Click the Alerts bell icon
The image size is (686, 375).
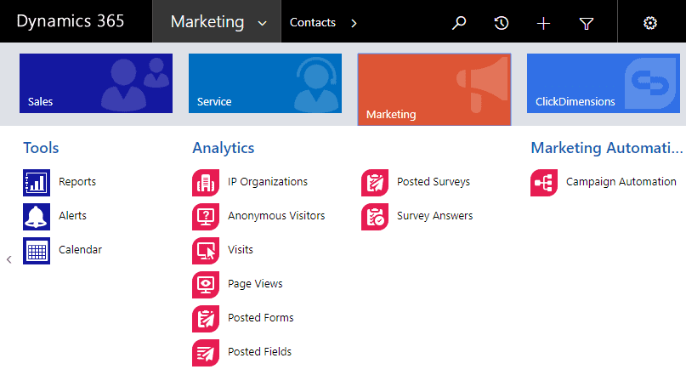[x=37, y=217]
